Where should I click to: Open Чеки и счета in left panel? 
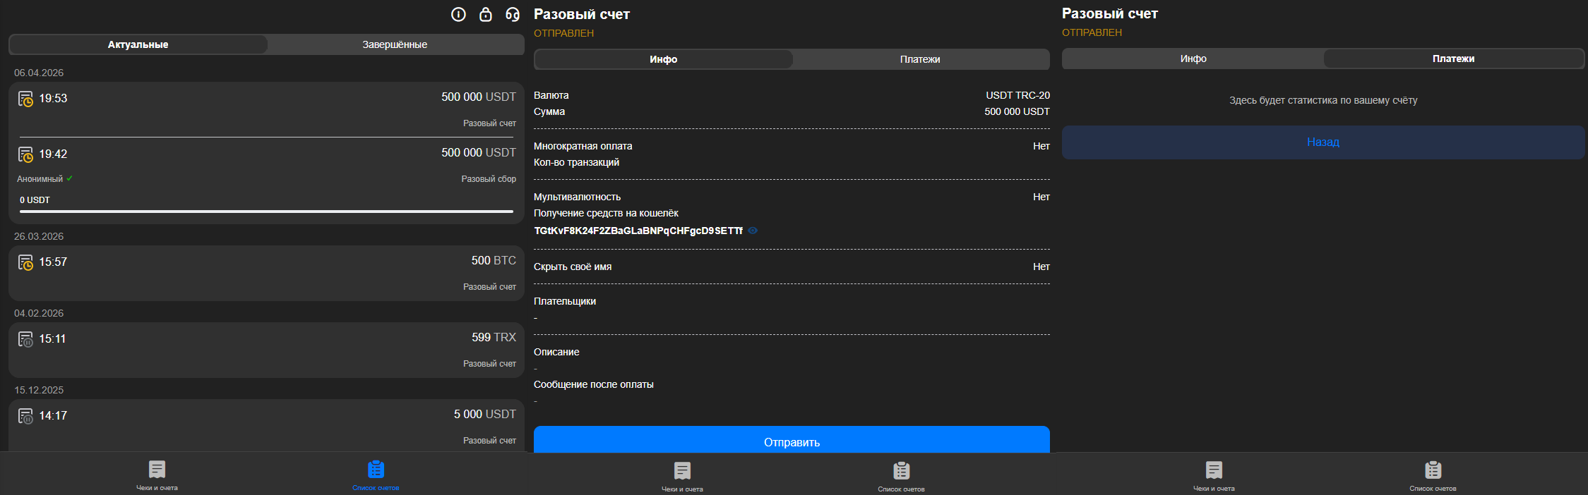pos(157,475)
